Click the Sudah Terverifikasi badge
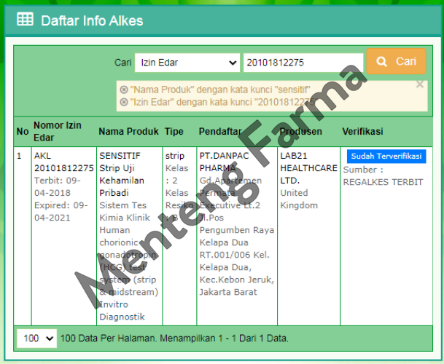Viewport: 444px width, 364px height. [386, 156]
